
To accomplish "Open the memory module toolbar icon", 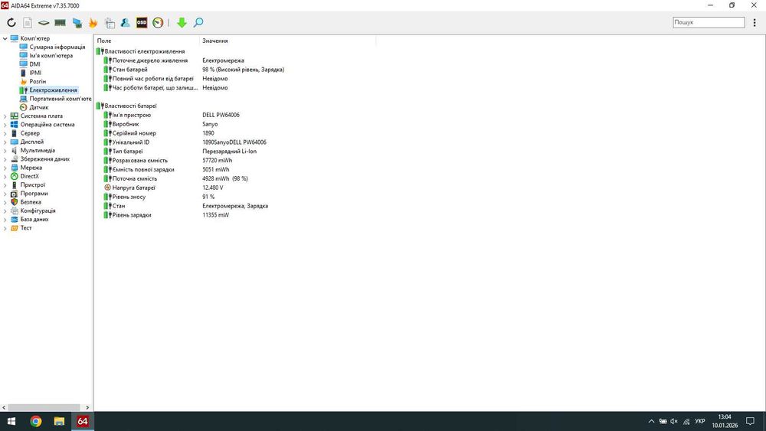I will 60,22.
